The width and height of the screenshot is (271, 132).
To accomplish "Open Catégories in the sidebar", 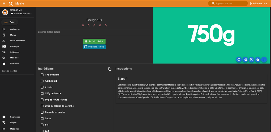I will pyautogui.click(x=15, y=52).
